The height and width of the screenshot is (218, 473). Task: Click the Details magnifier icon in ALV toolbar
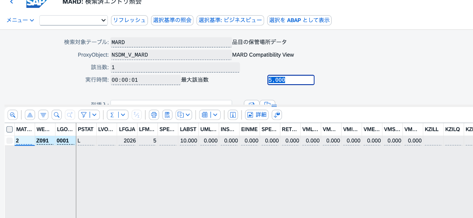point(13,115)
